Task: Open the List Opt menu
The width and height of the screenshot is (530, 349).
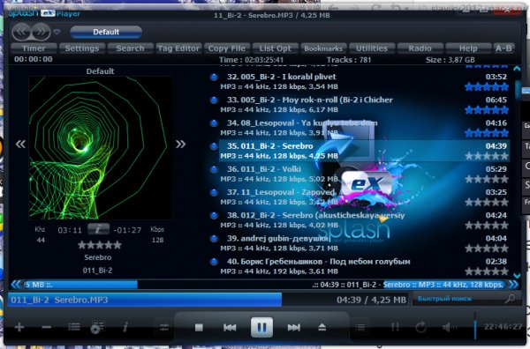Action: tap(275, 48)
